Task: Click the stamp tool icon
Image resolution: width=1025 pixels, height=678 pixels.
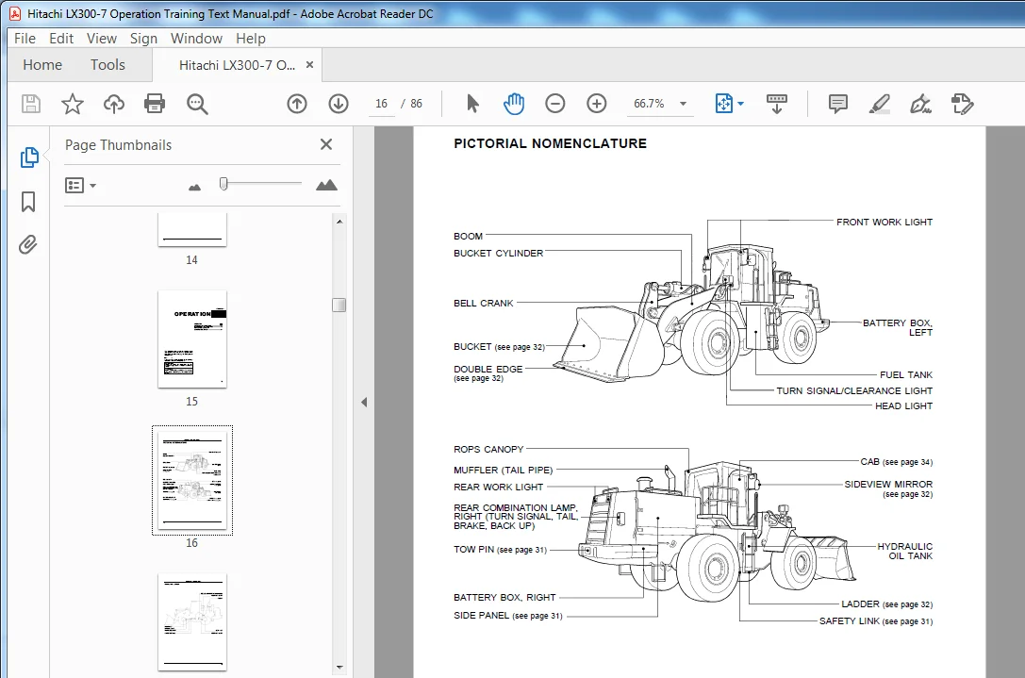Action: 962,104
